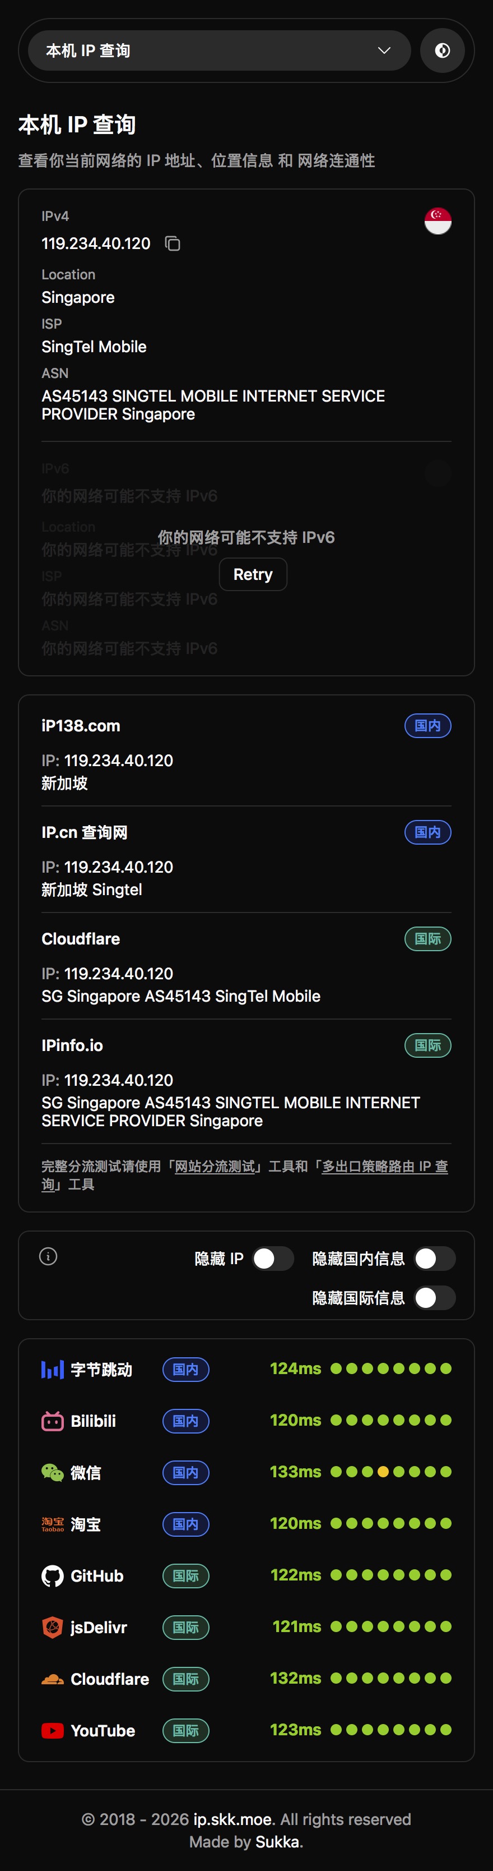Click the Singapore flag icon
The width and height of the screenshot is (493, 1871).
click(438, 221)
